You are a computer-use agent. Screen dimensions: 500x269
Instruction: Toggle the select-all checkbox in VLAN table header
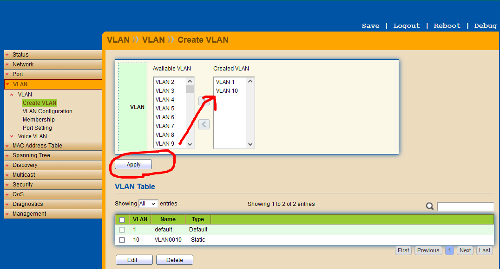click(x=122, y=220)
